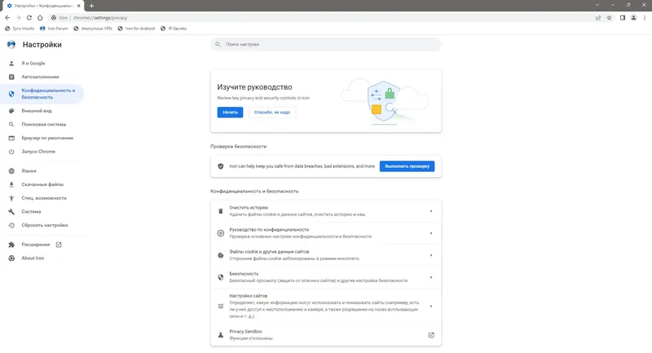The width and height of the screenshot is (652, 353).
Task: Open Privacy Sandbox external link icon
Action: 431,335
